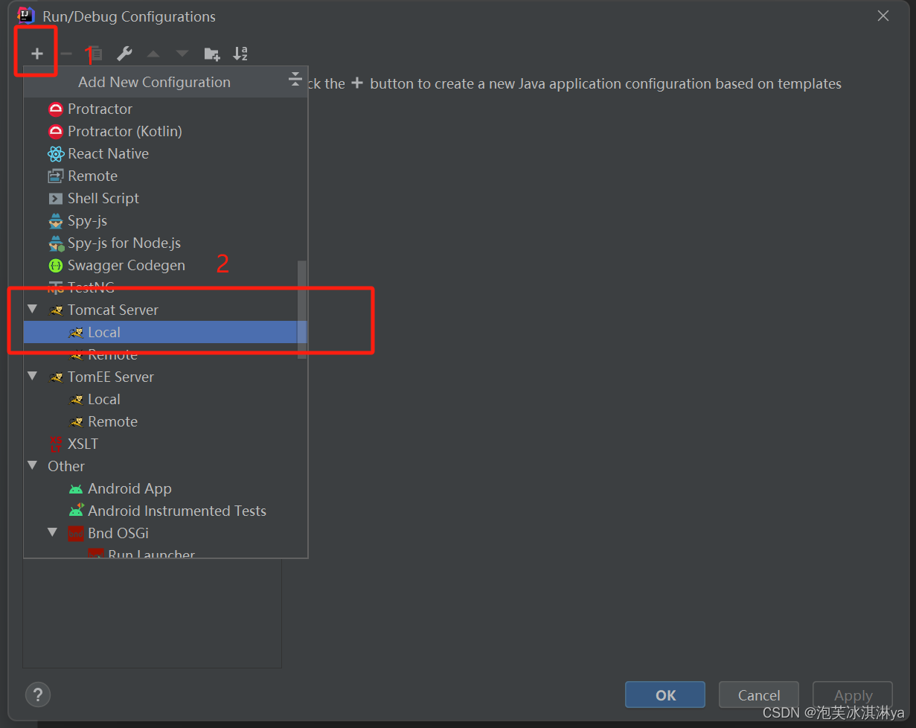Viewport: 916px width, 728px height.
Task: Click the Tomcat Server cat icon
Action: coord(56,310)
